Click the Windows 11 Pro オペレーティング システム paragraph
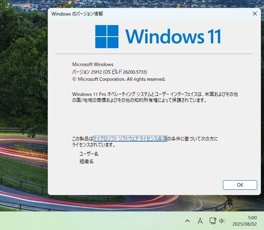The width and height of the screenshot is (264, 230). (x=155, y=97)
